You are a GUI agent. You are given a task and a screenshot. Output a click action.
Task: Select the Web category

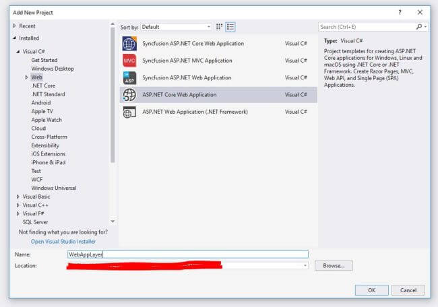[x=36, y=77]
